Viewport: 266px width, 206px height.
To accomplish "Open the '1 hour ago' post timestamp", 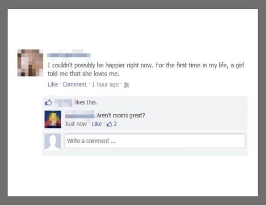I will pos(105,84).
